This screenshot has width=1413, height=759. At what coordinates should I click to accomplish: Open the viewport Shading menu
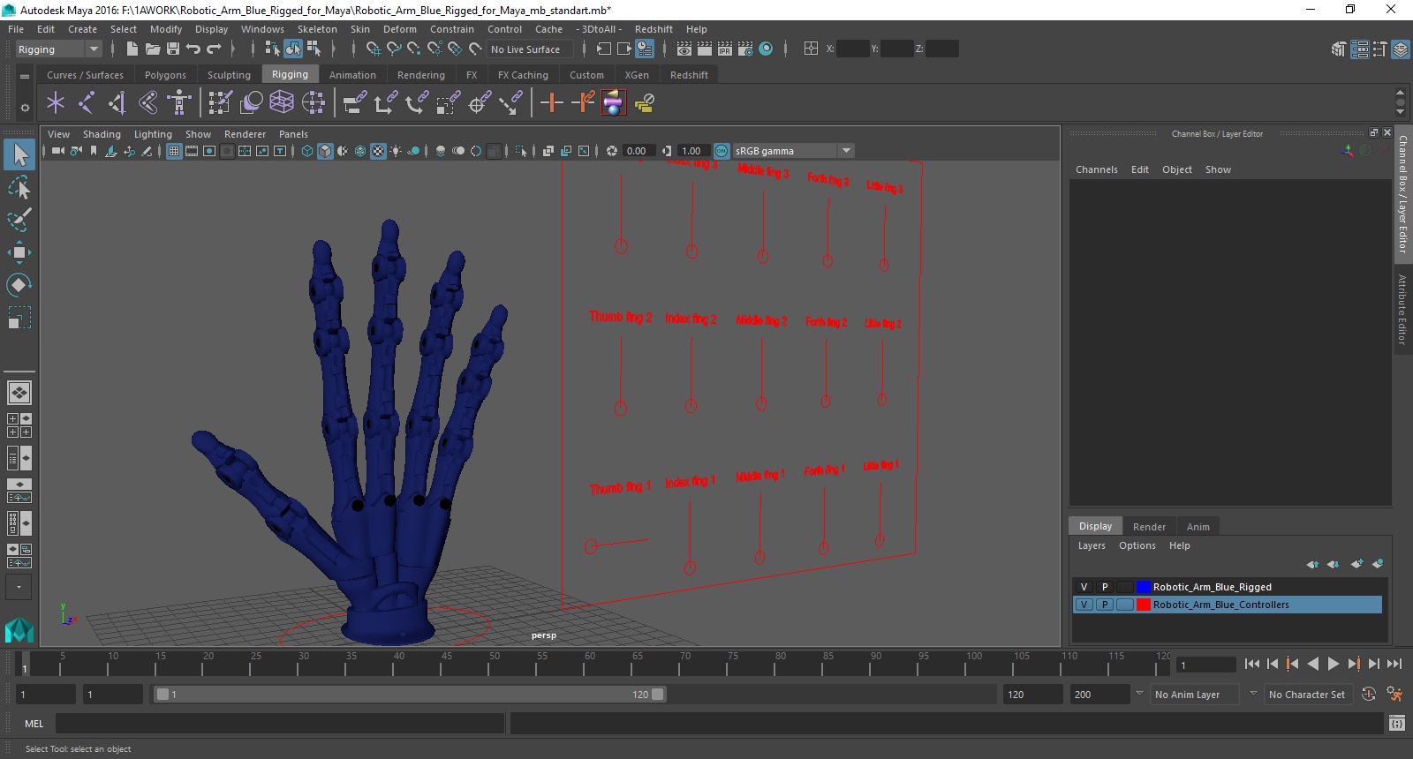[x=102, y=134]
